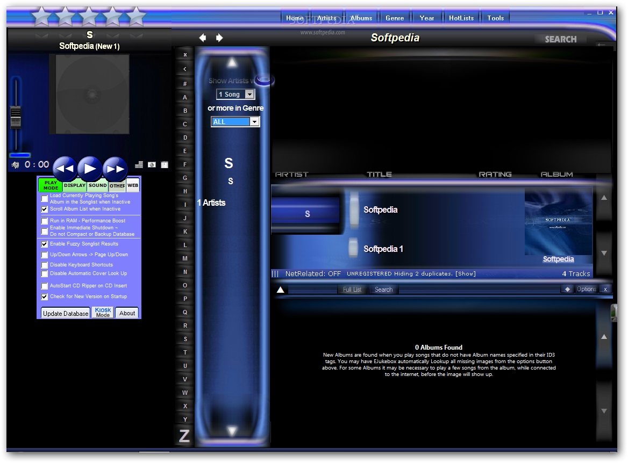Image resolution: width=628 pixels, height=463 pixels.
Task: Click the fast-forward playback icon
Action: 115,169
